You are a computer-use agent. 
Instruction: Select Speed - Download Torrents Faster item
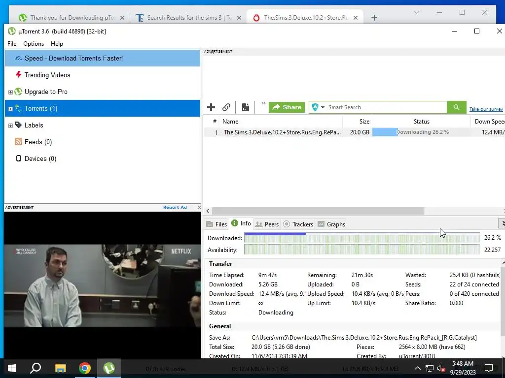(103, 58)
